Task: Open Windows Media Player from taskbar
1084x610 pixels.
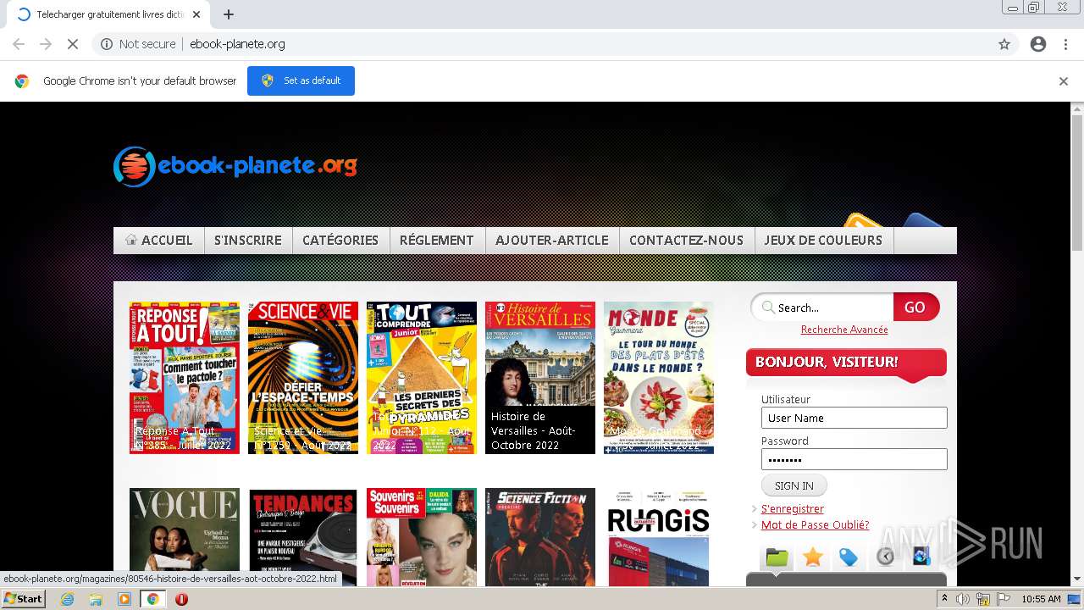Action: click(124, 599)
